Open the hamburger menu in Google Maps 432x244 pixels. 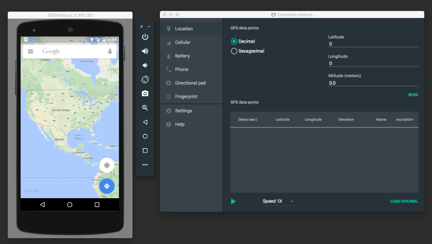31,51
